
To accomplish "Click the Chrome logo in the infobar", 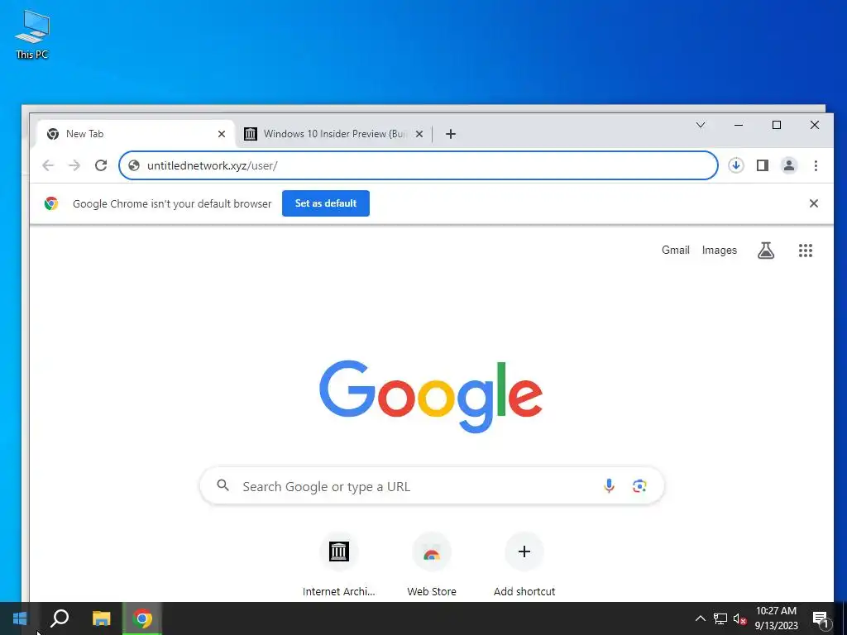I will [51, 203].
